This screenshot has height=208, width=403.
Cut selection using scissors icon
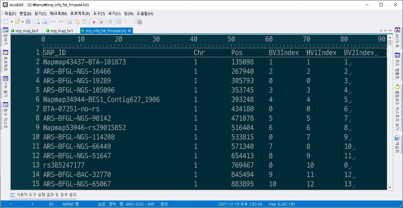click(x=70, y=22)
